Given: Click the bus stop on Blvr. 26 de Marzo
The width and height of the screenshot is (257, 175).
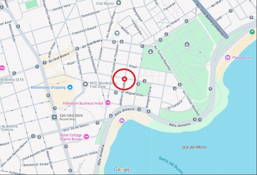Looking at the screenshot, I should [98, 122].
